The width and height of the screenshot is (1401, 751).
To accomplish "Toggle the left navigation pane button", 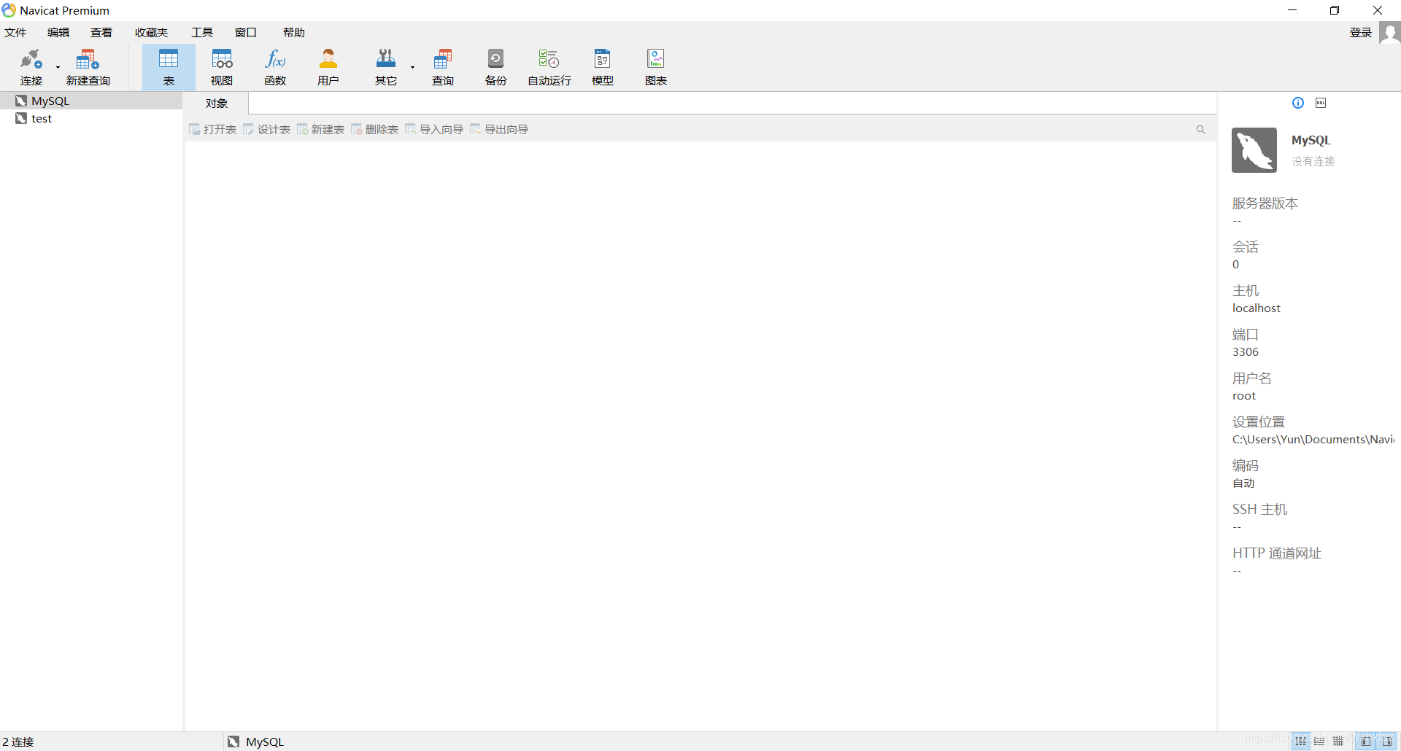I will coord(1366,742).
